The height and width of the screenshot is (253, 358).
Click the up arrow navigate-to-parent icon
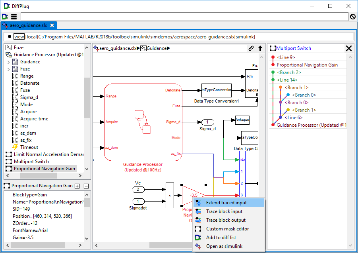pyautogui.click(x=260, y=48)
